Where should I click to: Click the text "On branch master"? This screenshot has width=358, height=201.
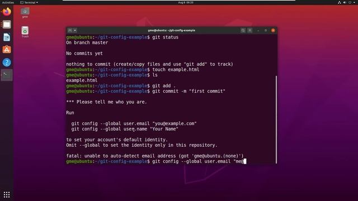(87, 42)
